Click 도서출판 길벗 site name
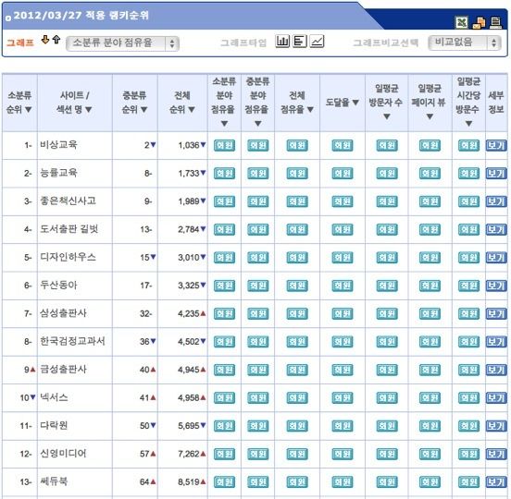Viewport: 511px width, 499px height. [69, 228]
